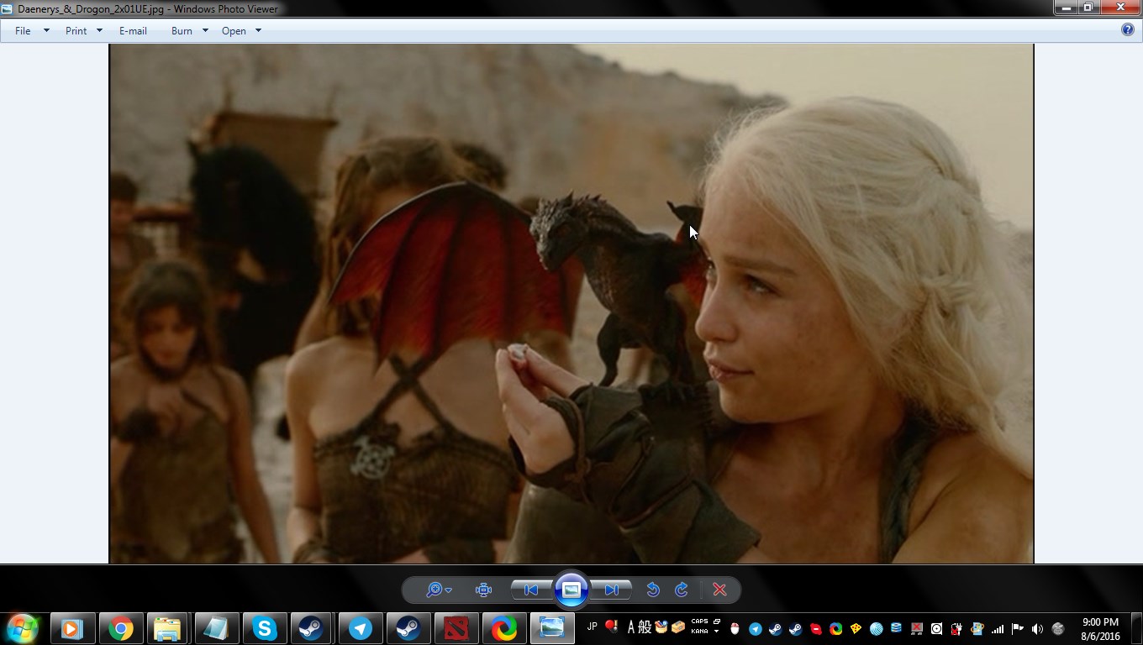The image size is (1143, 645).
Task: Delete the photo with the red X
Action: pyautogui.click(x=719, y=590)
